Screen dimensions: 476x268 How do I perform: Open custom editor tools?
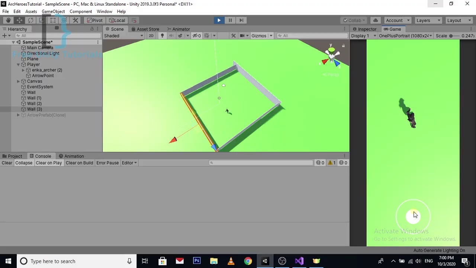click(x=75, y=20)
